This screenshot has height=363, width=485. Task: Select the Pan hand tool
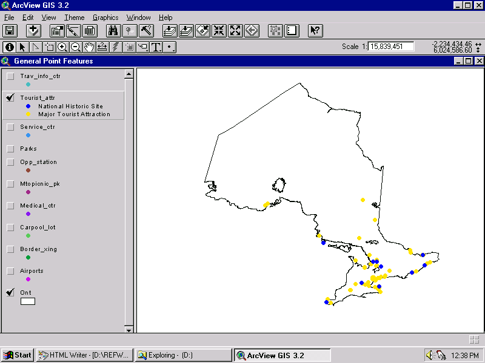tap(89, 47)
